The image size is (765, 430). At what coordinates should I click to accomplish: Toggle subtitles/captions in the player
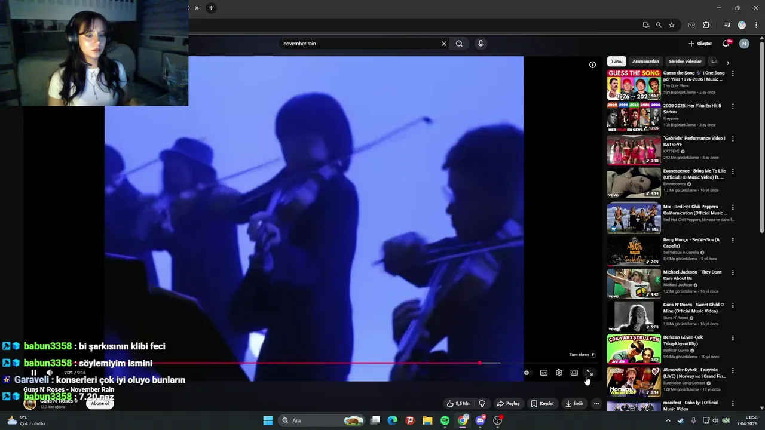point(544,373)
